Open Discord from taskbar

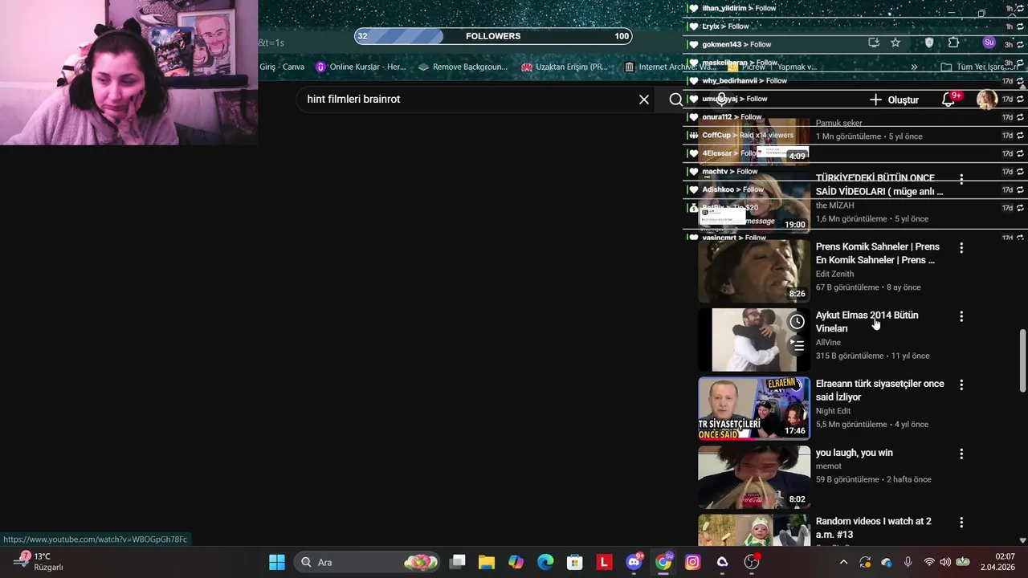coord(634,562)
